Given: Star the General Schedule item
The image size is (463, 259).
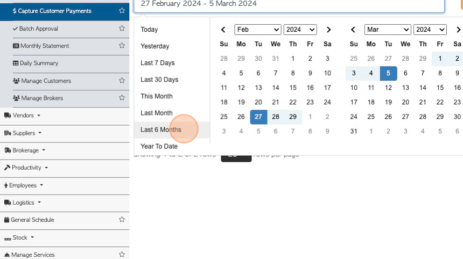Looking at the screenshot, I should pos(122,220).
